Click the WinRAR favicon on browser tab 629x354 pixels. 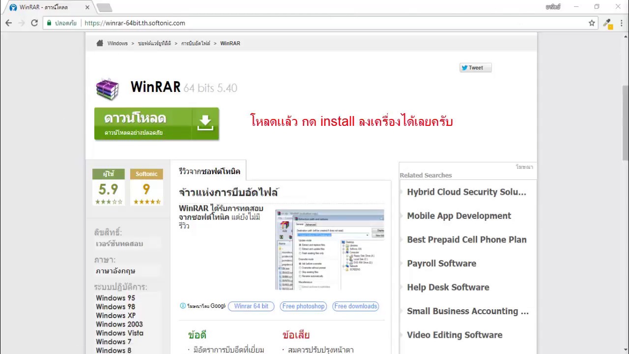pos(13,7)
